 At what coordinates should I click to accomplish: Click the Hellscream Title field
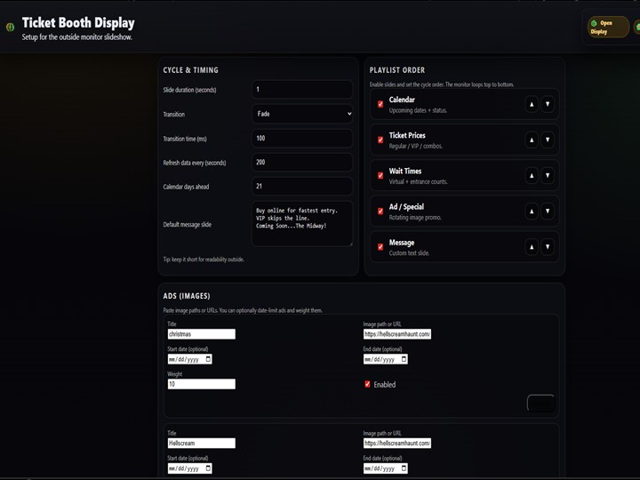(202, 444)
